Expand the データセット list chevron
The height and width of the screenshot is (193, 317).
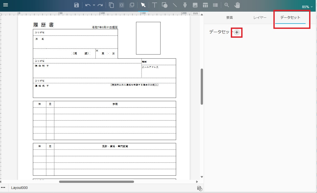click(x=232, y=32)
